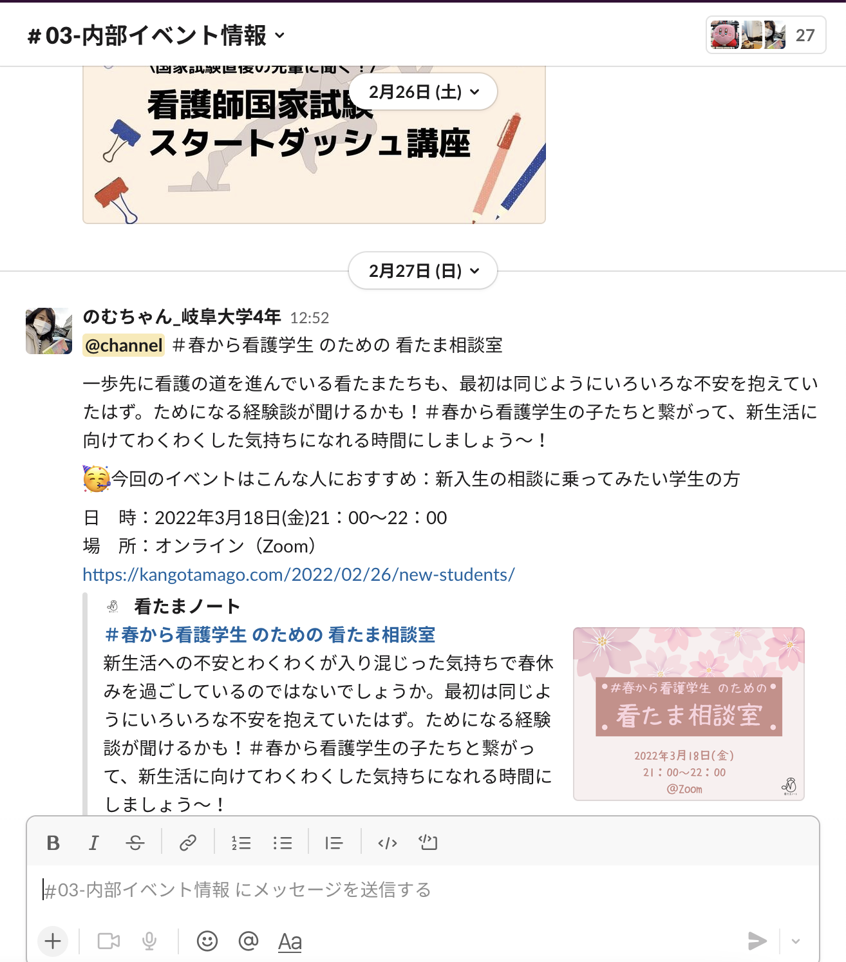Screen dimensions: 846x962
Task: Open the emoji picker
Action: coord(207,941)
